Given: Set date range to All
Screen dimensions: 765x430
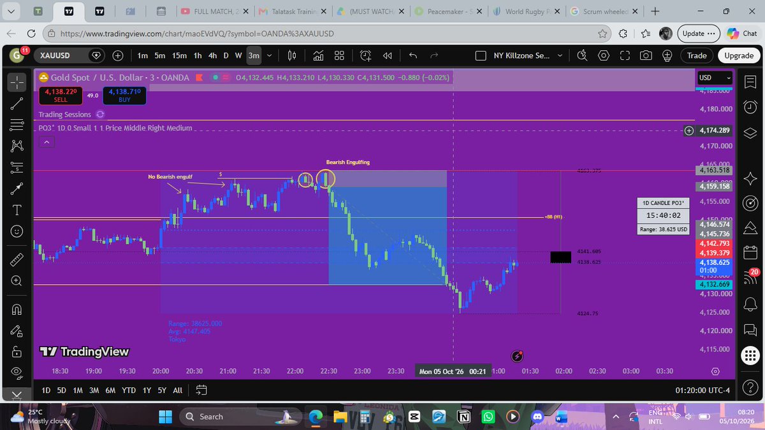Looking at the screenshot, I should pos(177,390).
